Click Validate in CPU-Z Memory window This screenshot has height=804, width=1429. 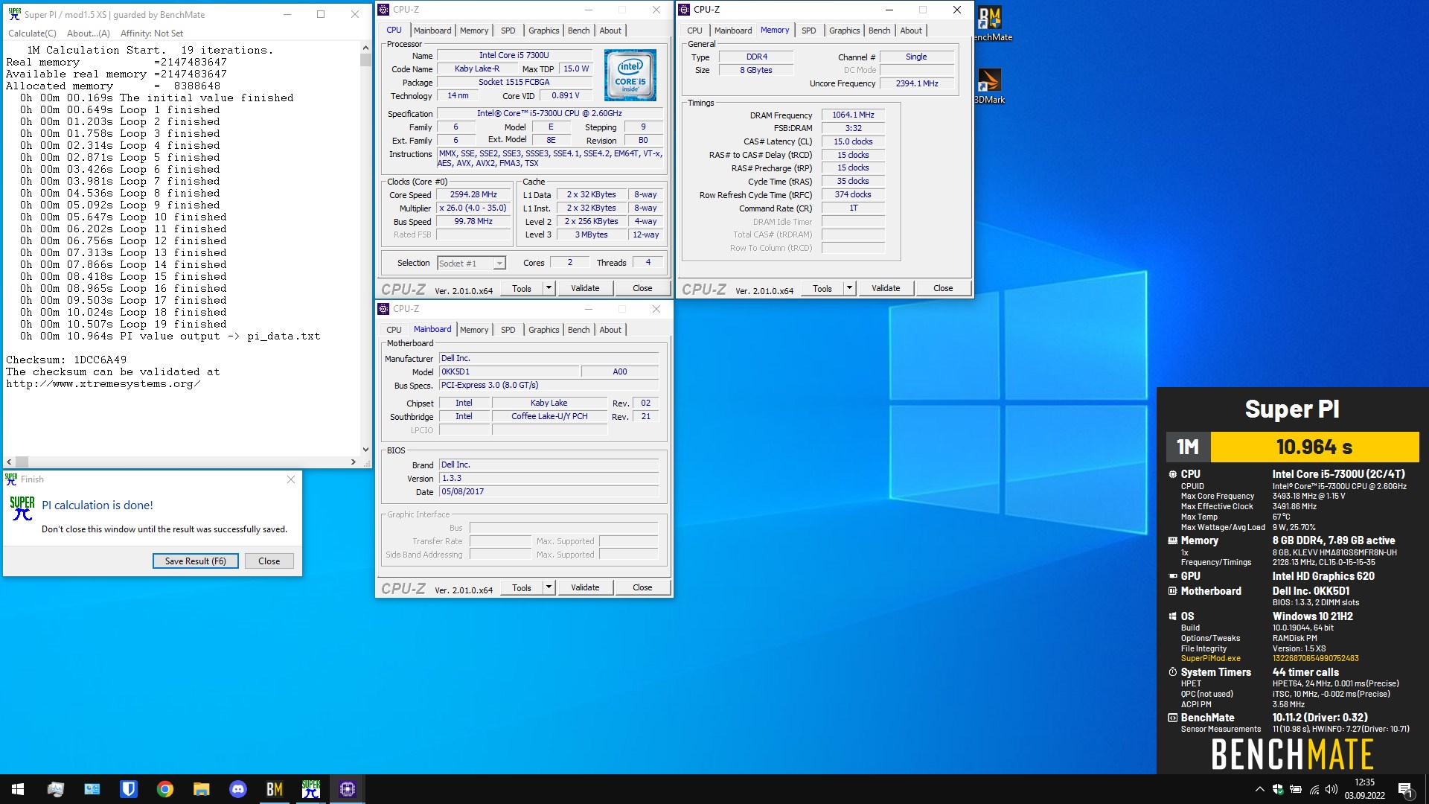(886, 288)
